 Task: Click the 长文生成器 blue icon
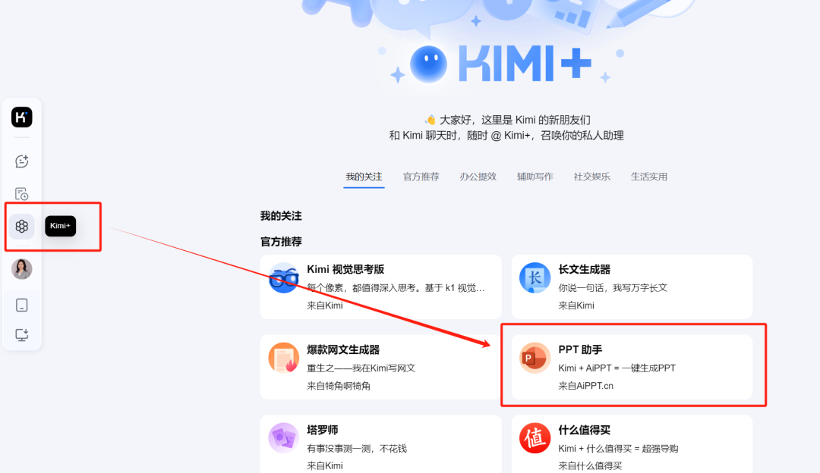[x=535, y=277]
